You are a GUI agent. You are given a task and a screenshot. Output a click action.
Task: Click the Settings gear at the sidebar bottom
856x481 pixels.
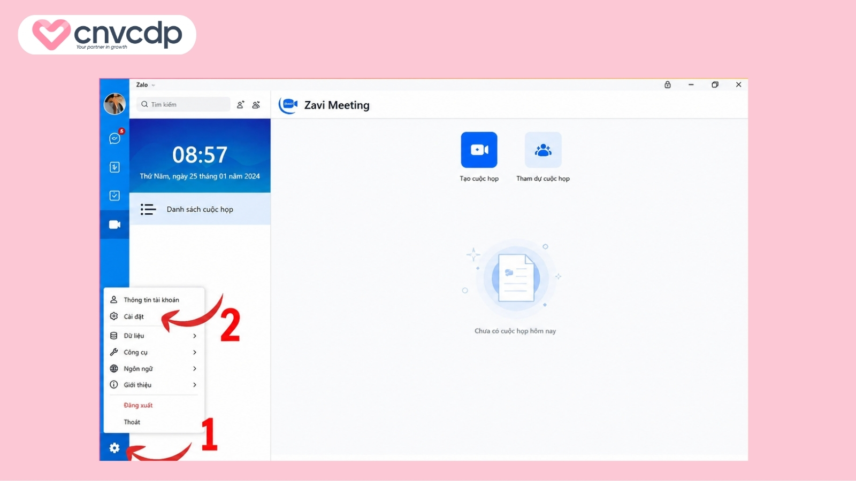pos(114,448)
